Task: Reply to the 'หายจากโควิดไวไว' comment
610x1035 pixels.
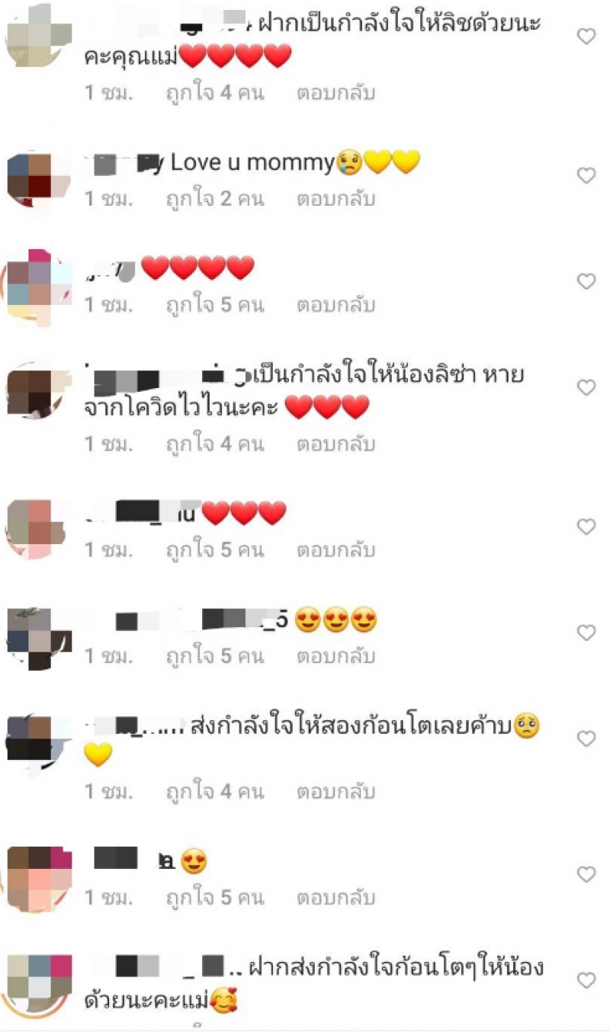Action: point(336,444)
